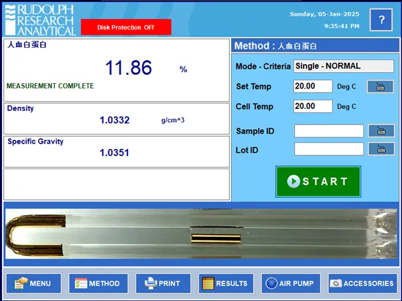Viewport: 402px width, 301px height.
Task: Click the Density result panel
Action: [x=116, y=118]
